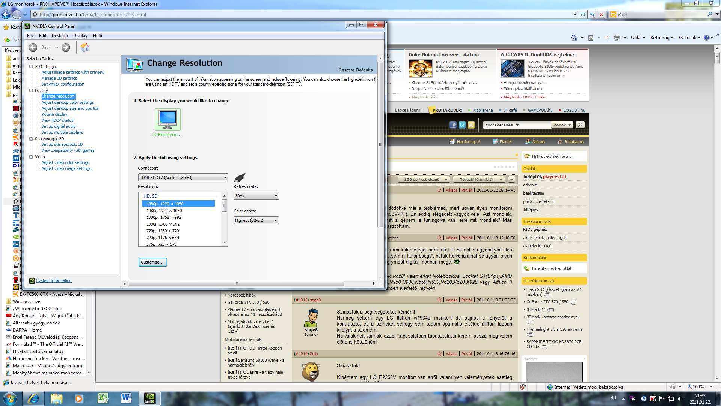Open Internet Explorer from the taskbar

click(33, 398)
